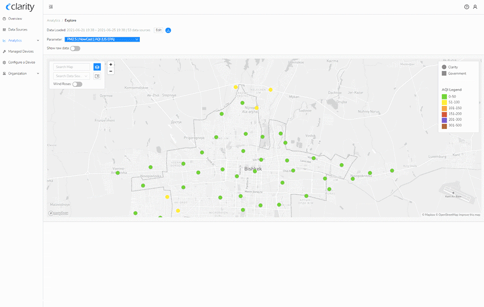
Task: Click the Edit button for loaded data
Action: (158, 30)
